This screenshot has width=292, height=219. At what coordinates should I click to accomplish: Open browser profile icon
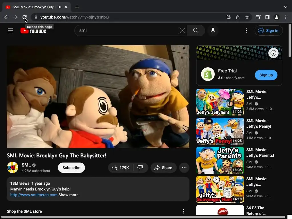tap(277, 17)
